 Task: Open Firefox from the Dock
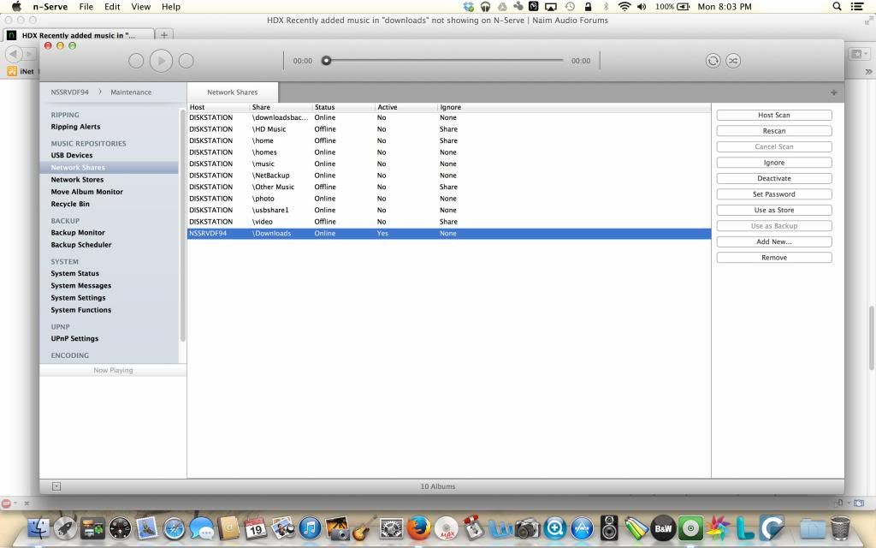418,527
